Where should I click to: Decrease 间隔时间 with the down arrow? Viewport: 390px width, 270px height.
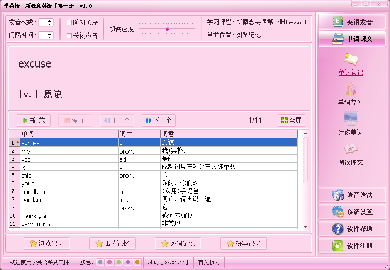coord(49,37)
